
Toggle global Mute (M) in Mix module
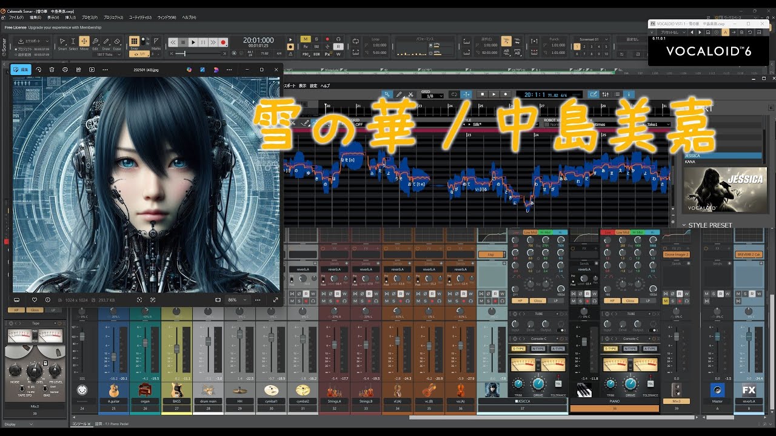pyautogui.click(x=305, y=39)
